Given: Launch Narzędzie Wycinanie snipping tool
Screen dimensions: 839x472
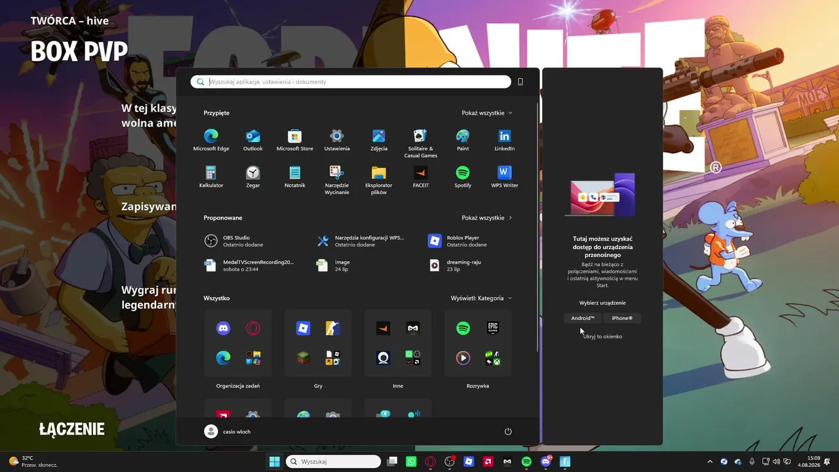Looking at the screenshot, I should pos(337,180).
